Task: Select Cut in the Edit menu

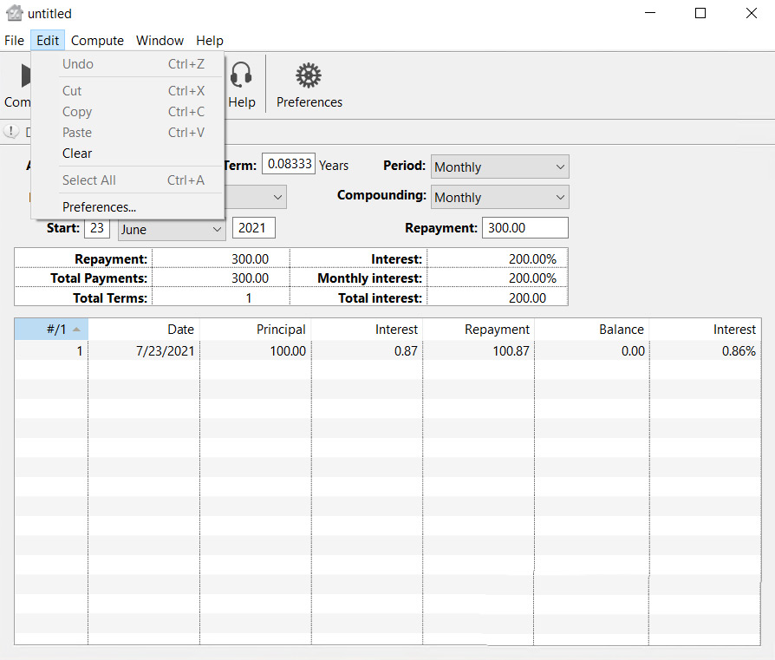Action: [127, 91]
